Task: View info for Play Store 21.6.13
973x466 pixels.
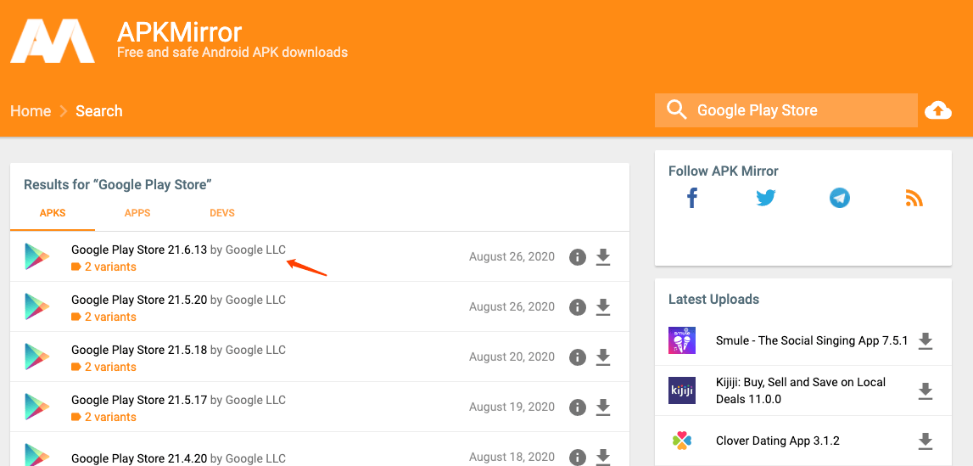Action: pos(578,257)
